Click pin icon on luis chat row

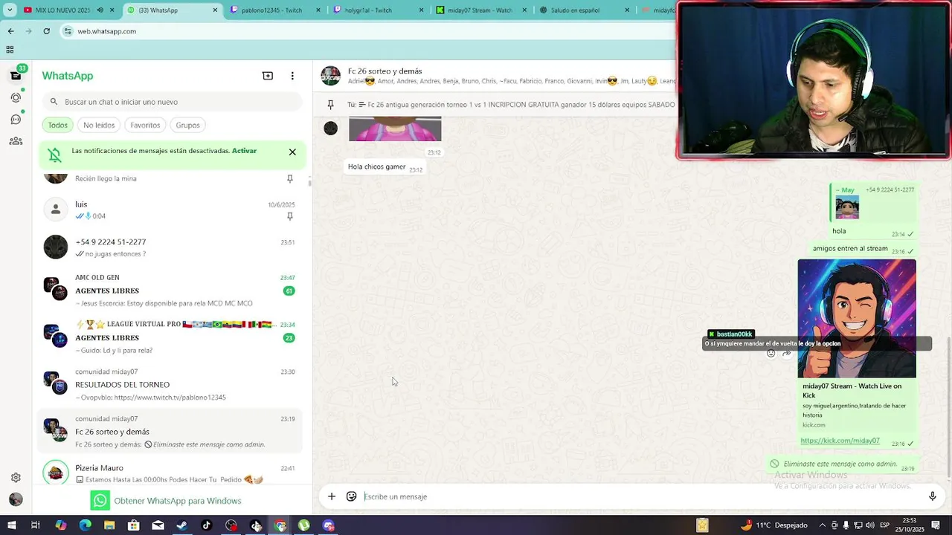(290, 216)
